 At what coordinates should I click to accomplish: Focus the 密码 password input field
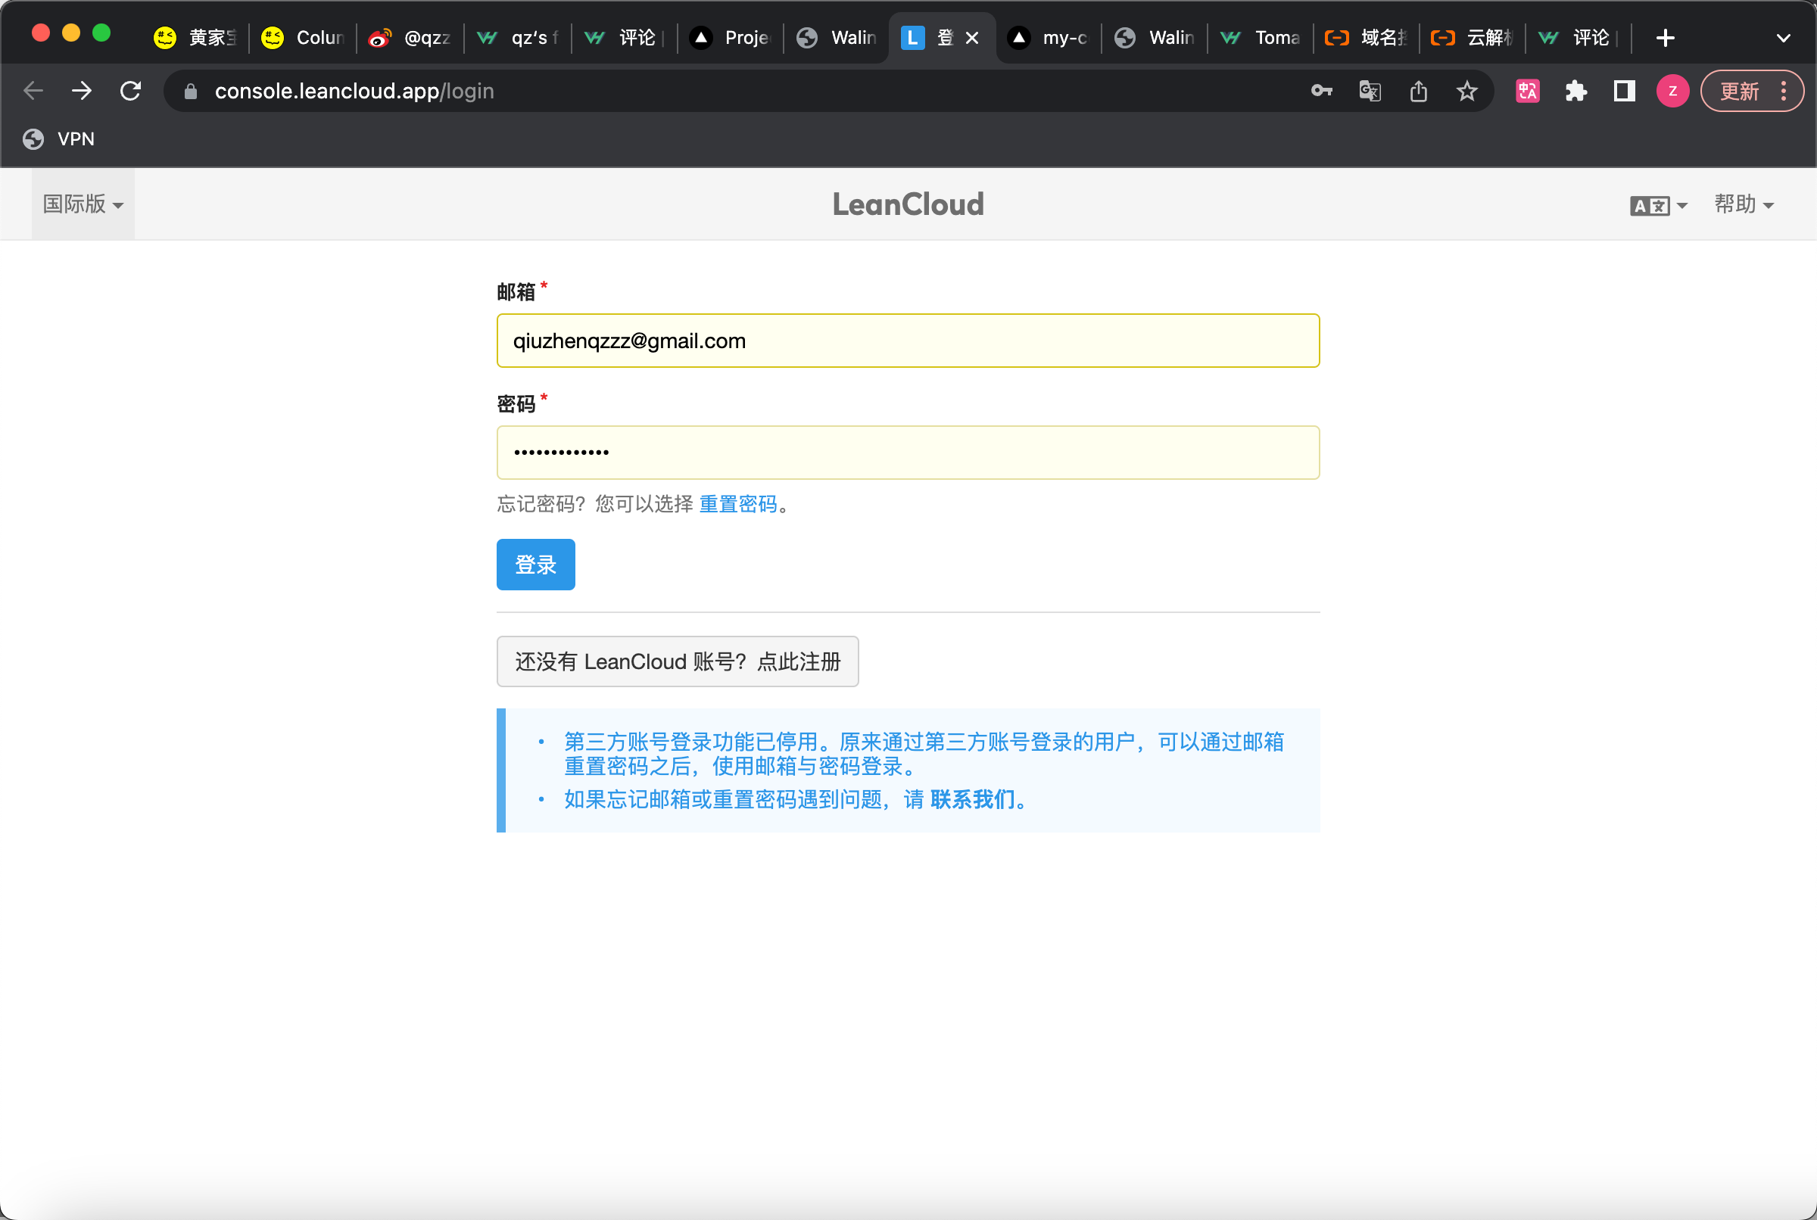coord(908,452)
